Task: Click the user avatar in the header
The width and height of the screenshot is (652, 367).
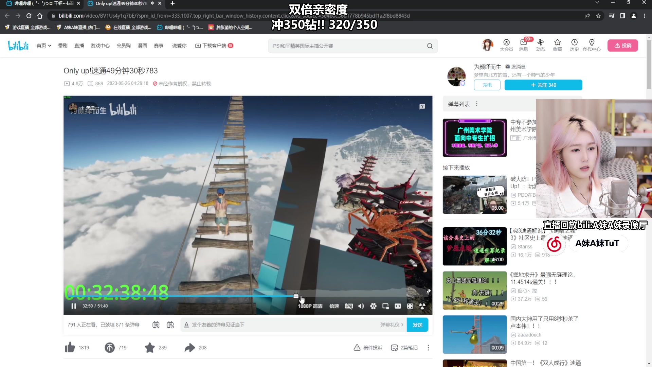Action: pyautogui.click(x=487, y=45)
